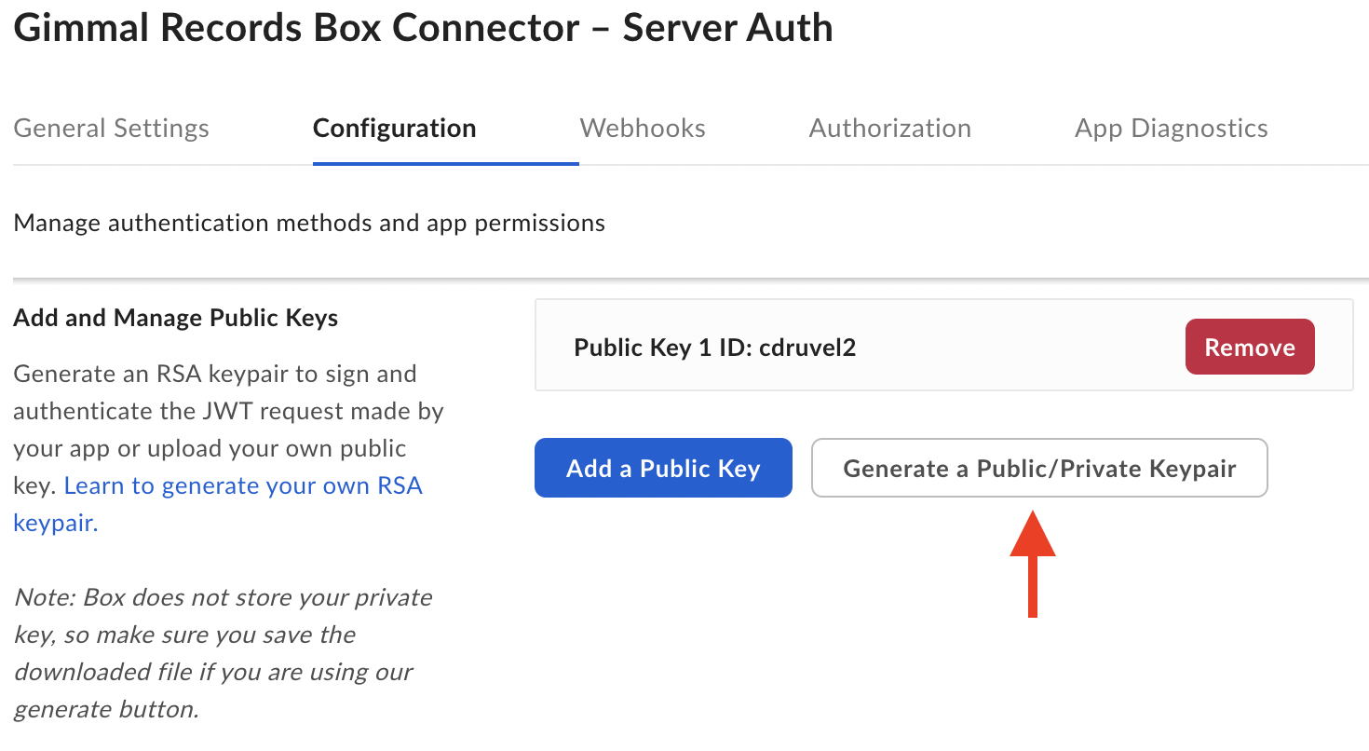Click the blue underline beneath the Configuration tab
Image resolution: width=1369 pixels, height=751 pixels.
pyautogui.click(x=445, y=163)
